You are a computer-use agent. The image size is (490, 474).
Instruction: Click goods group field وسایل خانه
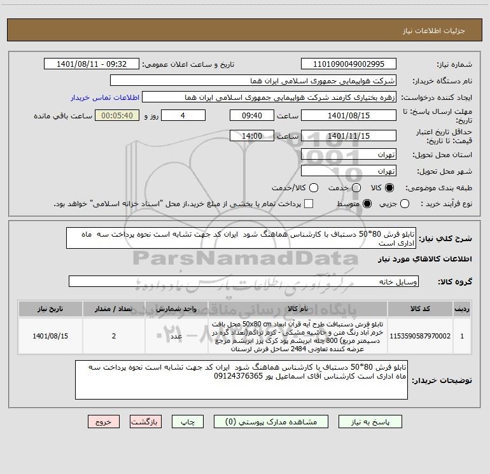(x=244, y=281)
